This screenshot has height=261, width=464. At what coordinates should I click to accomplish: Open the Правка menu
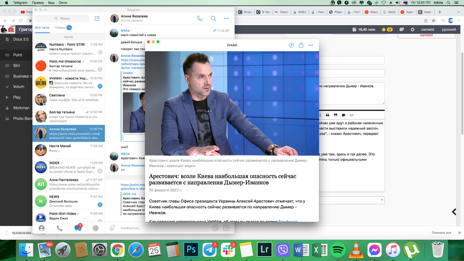(38, 3)
